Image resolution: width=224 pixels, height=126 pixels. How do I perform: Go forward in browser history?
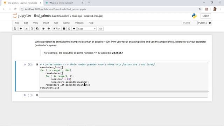pos(9,9)
